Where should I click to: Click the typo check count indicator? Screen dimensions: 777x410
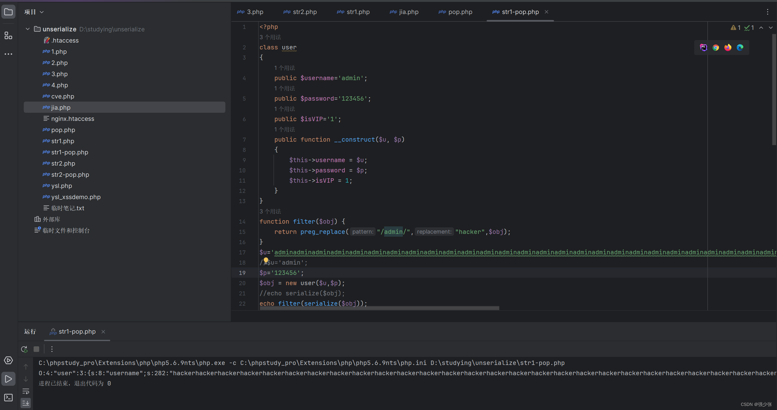(x=749, y=28)
